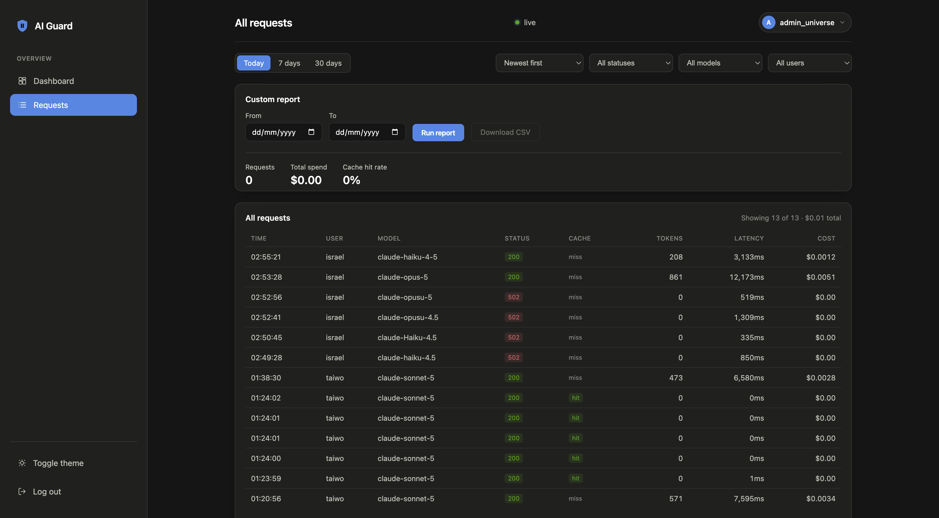
Task: Click the admin_universe avatar circle
Action: (x=769, y=23)
